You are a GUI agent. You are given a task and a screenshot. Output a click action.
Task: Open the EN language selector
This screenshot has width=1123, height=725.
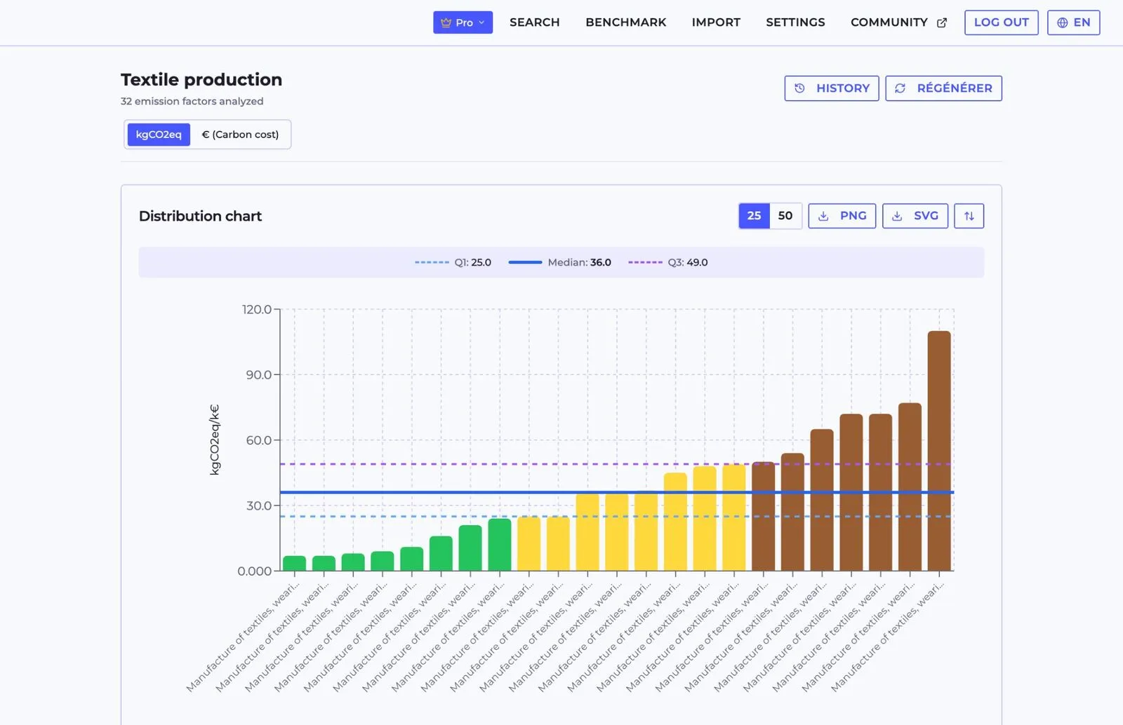(1073, 22)
